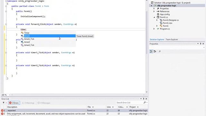Viewport: 206px width, 116px height.
Task: Open the Properties panel window options dropdown
Action: tap(198, 44)
